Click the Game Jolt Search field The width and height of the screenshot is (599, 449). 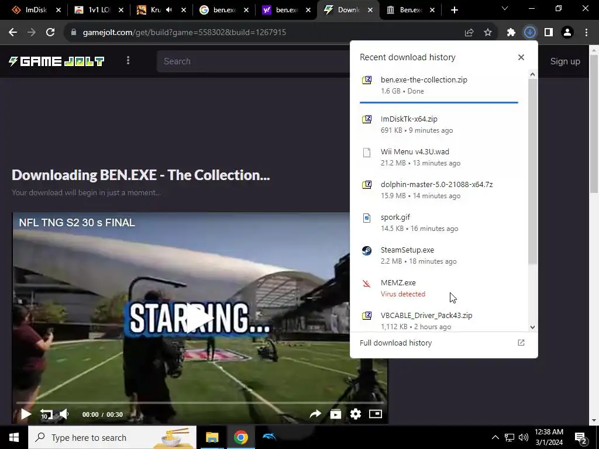(x=254, y=61)
